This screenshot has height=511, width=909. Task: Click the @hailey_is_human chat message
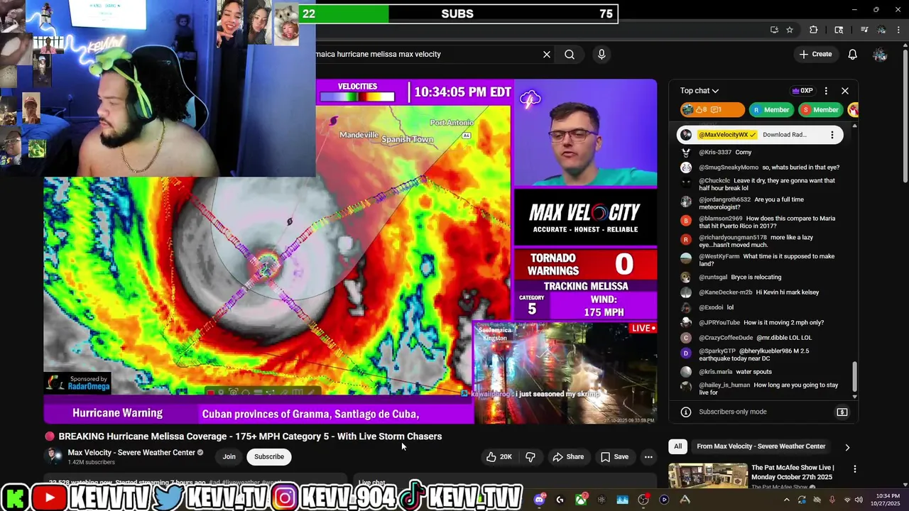click(x=767, y=388)
